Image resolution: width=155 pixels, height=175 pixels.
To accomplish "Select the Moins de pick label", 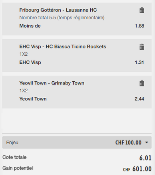I will [30, 26].
